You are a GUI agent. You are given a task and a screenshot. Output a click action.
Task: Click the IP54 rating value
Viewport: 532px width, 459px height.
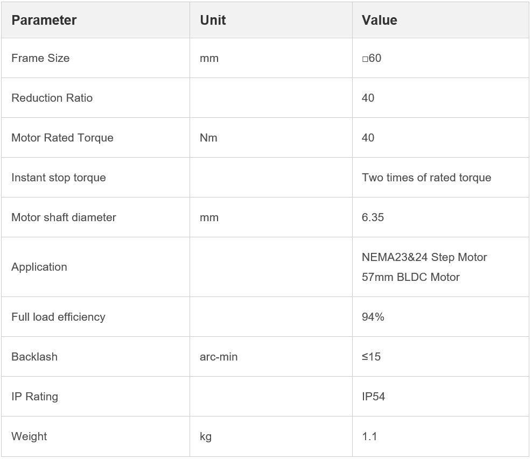tap(373, 397)
